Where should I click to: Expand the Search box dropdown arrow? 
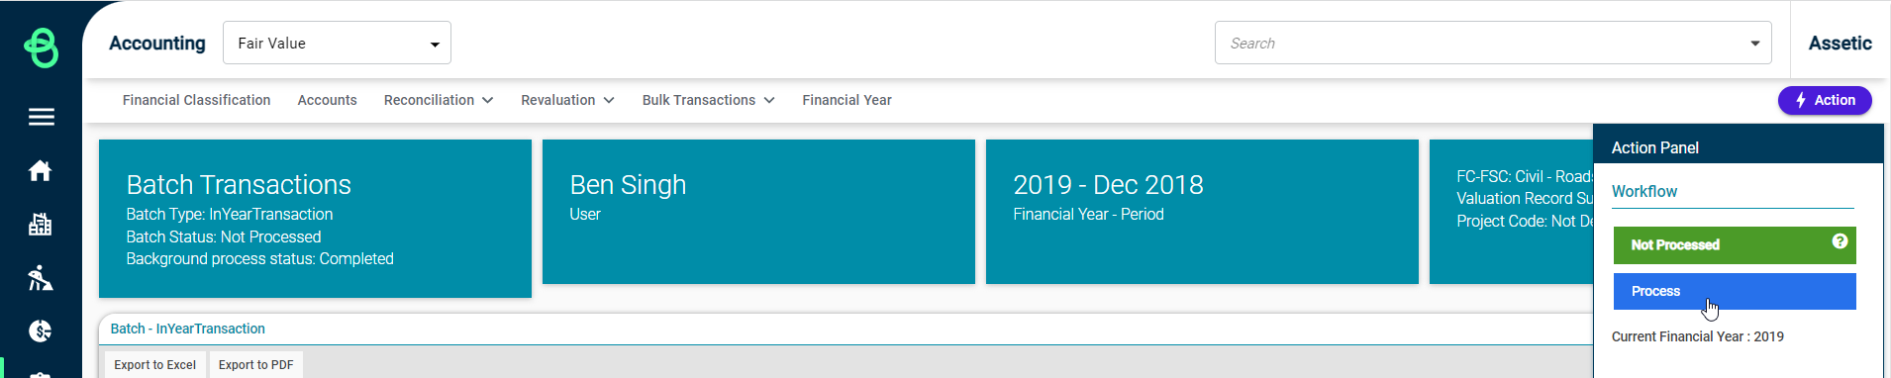point(1754,44)
